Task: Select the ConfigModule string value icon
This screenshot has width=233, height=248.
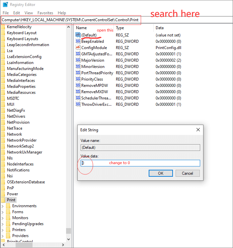Action: click(78, 48)
